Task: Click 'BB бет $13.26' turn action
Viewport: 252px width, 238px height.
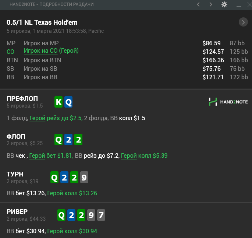Action: click(x=26, y=193)
